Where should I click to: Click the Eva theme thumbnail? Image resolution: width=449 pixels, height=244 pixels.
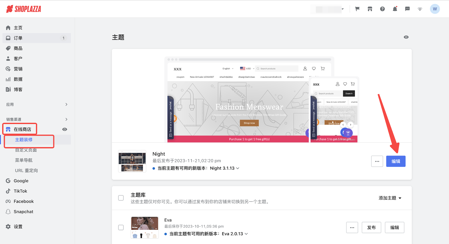[x=145, y=227]
